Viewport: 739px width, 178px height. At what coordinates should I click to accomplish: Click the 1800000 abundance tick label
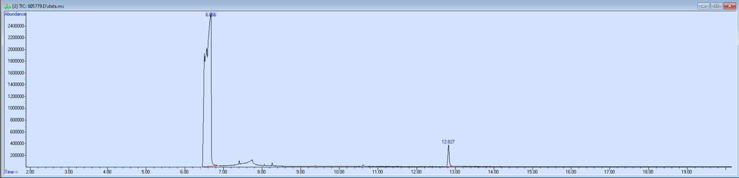(16, 61)
